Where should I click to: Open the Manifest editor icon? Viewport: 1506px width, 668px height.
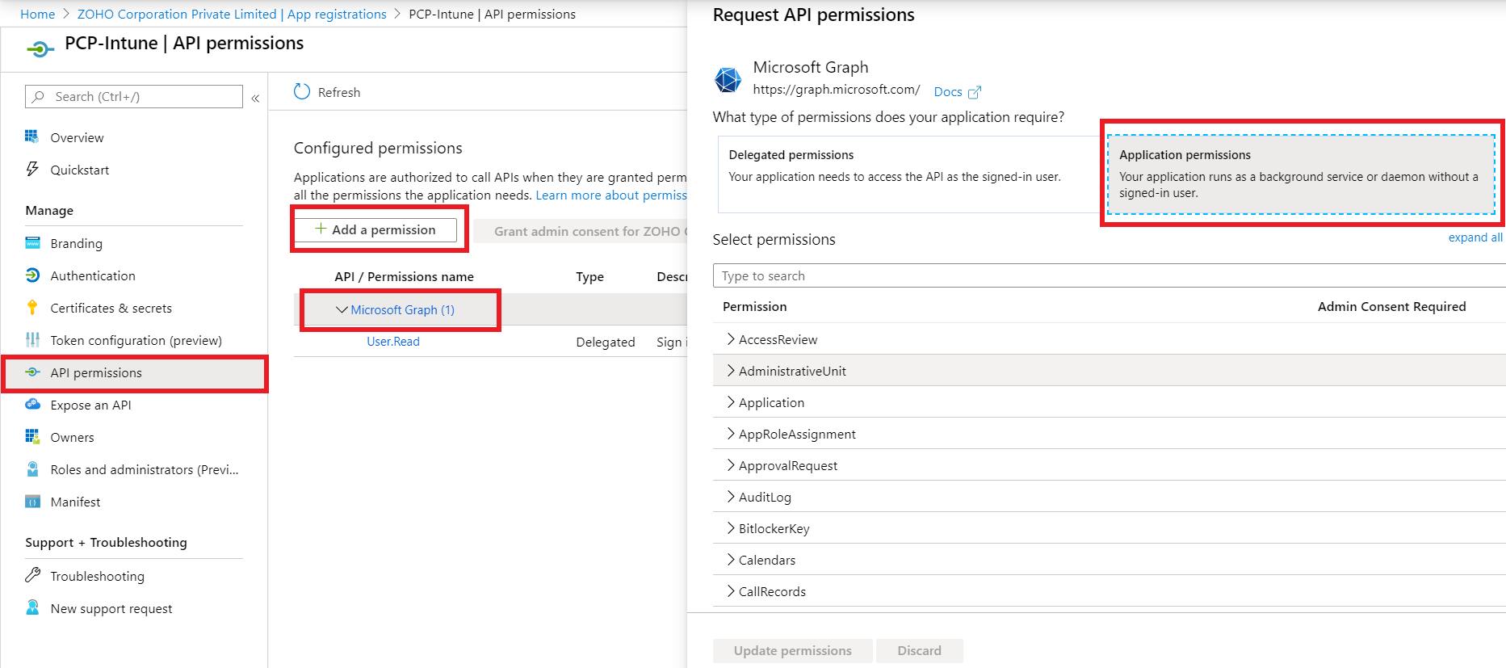(32, 502)
